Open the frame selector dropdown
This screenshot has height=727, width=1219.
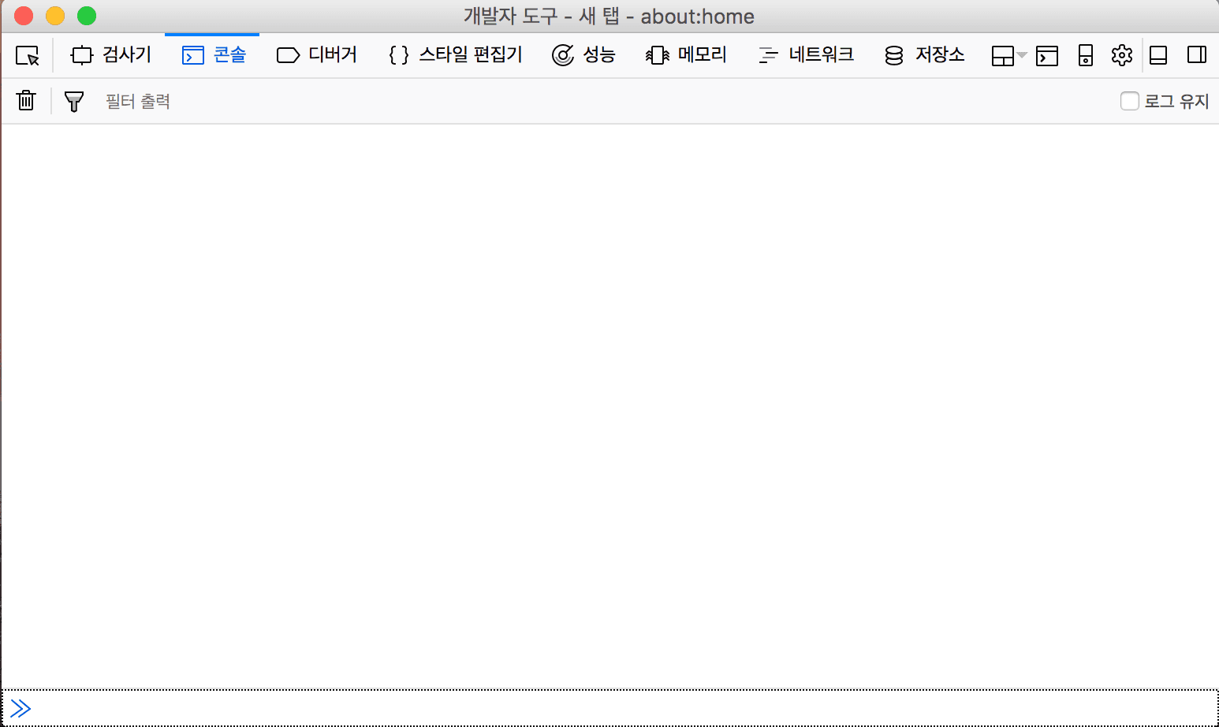coord(1008,55)
